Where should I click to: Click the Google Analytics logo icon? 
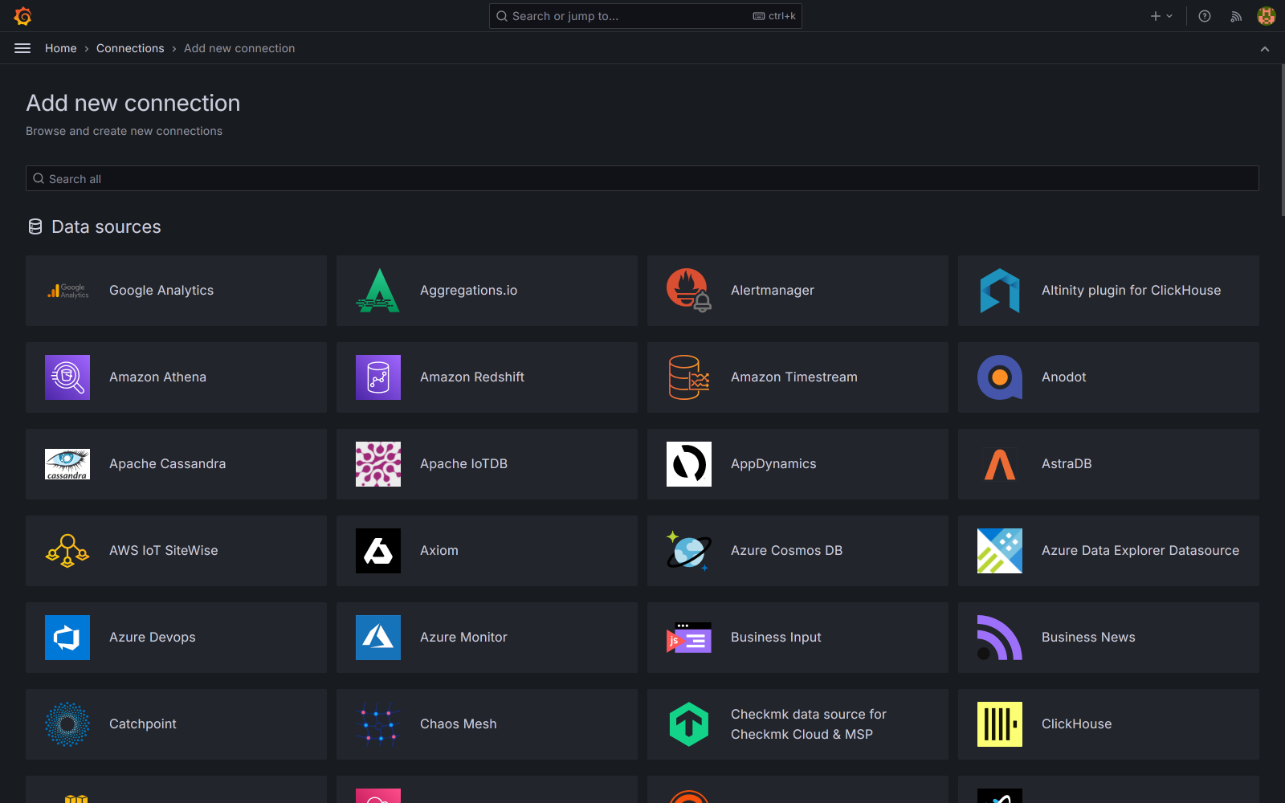[67, 291]
